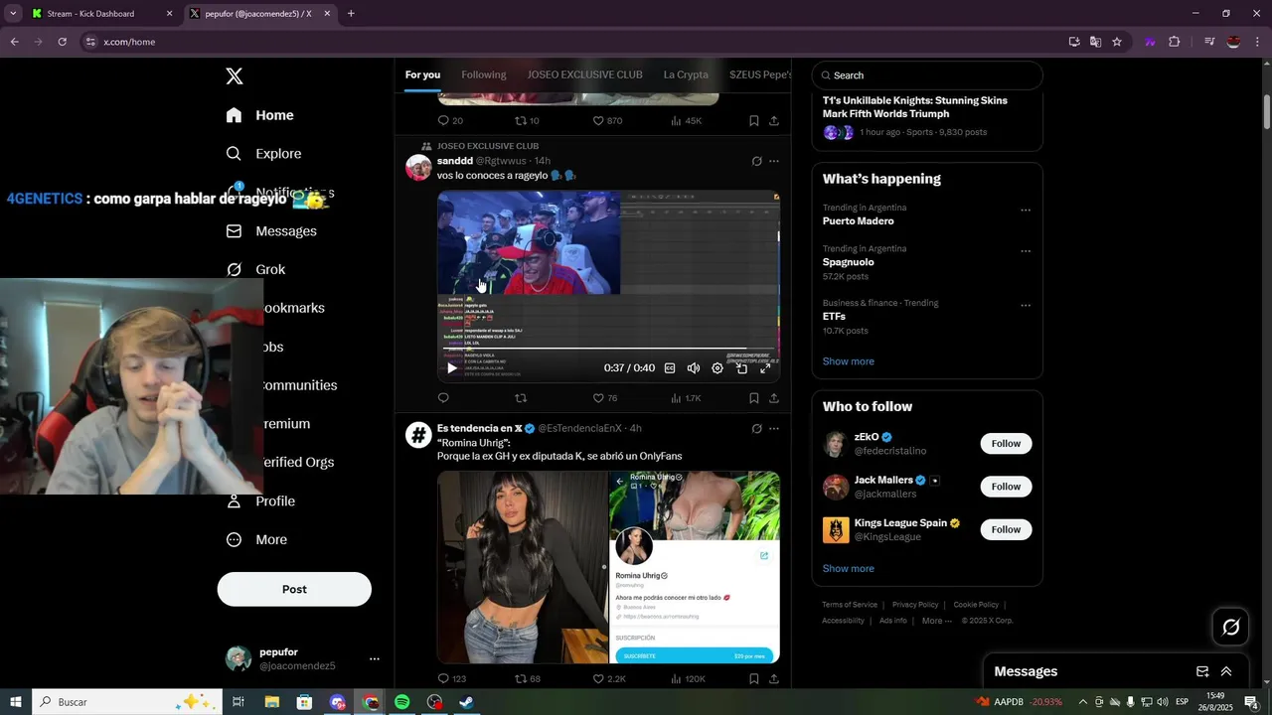Click the X Search field

(x=927, y=75)
